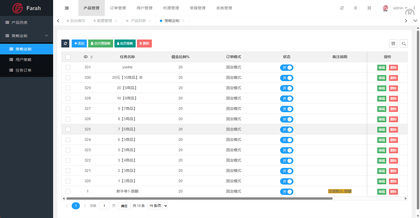Image resolution: width=420 pixels, height=218 pixels.
Task: Open the column filter grid icon
Action: (393, 43)
